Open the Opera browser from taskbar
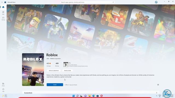Viewport: 175px width, 98px height. pyautogui.click(x=101, y=96)
